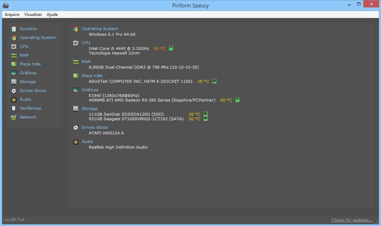Viewport: 381px width, 226px height.
Task: Click the RAM stick icon in summary panel
Action: click(76, 62)
